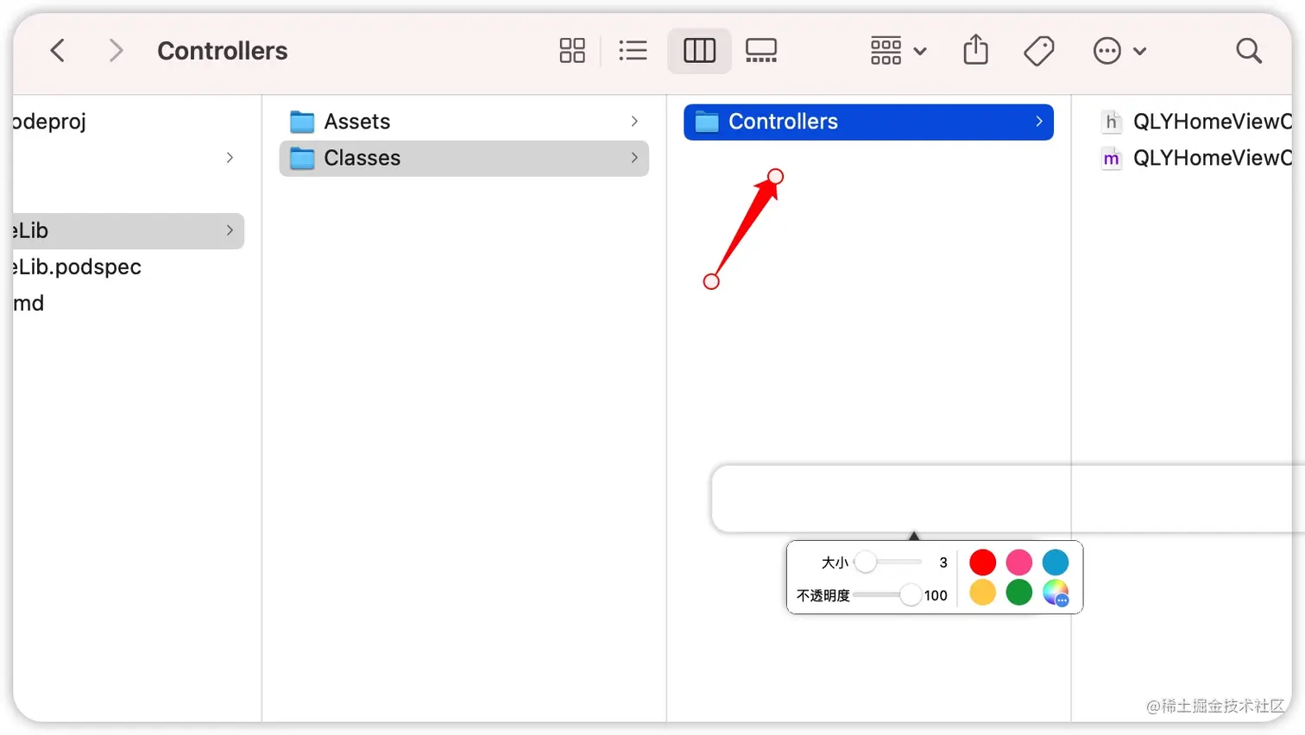1305x735 pixels.
Task: Click the Controllers folder icon
Action: pos(707,122)
